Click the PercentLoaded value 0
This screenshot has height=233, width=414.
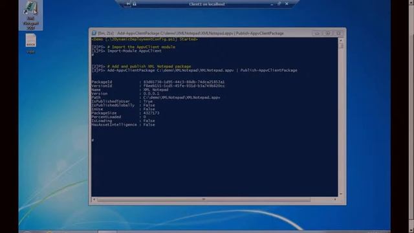(x=144, y=116)
